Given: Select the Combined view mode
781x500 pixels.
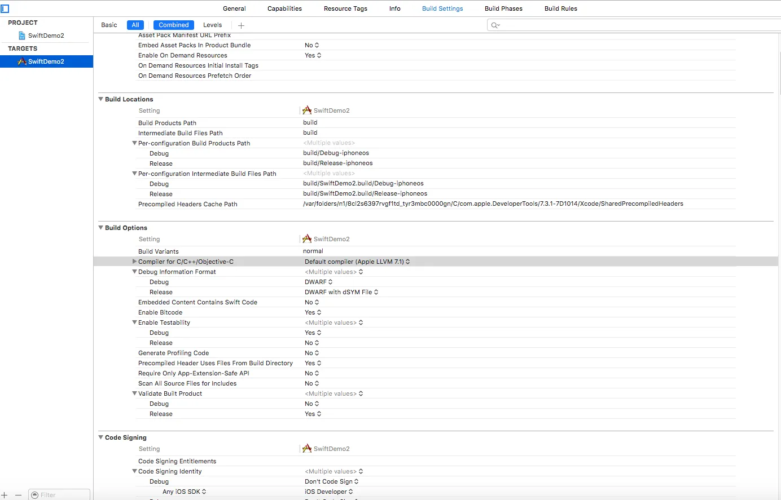Looking at the screenshot, I should [x=174, y=25].
